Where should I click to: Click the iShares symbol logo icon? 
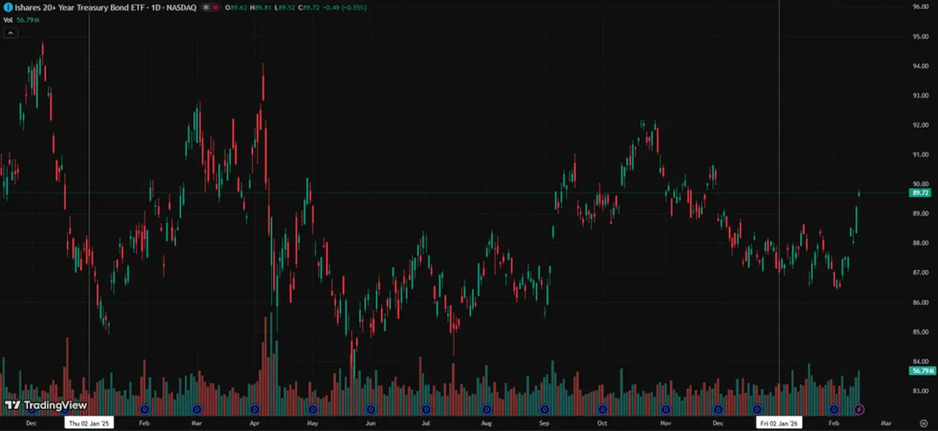8,7
